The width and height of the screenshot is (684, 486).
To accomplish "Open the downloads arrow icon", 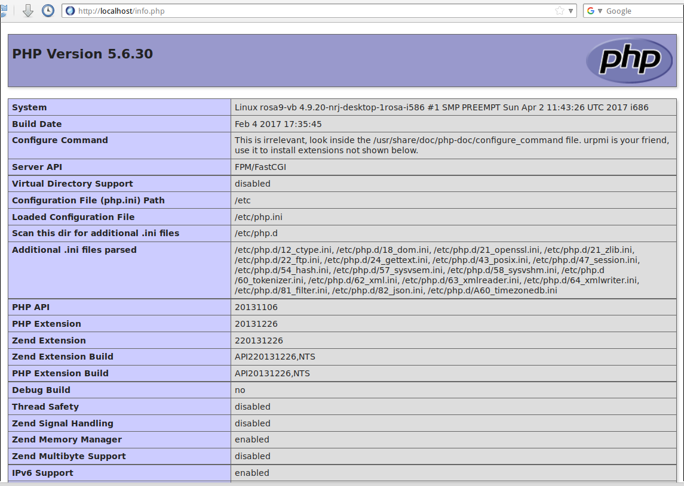I will (28, 11).
